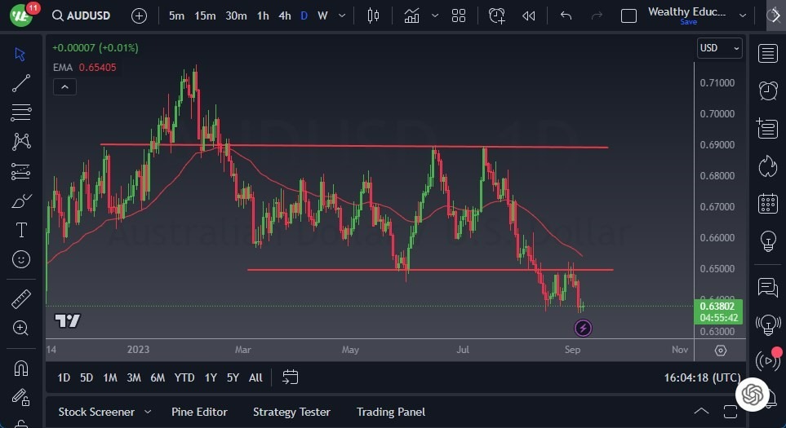Change the USD currency dropdown
The width and height of the screenshot is (786, 428).
coord(719,48)
